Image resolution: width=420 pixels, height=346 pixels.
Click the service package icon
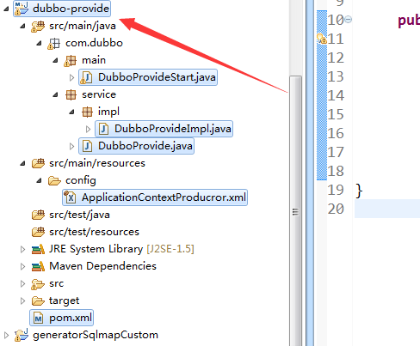71,94
